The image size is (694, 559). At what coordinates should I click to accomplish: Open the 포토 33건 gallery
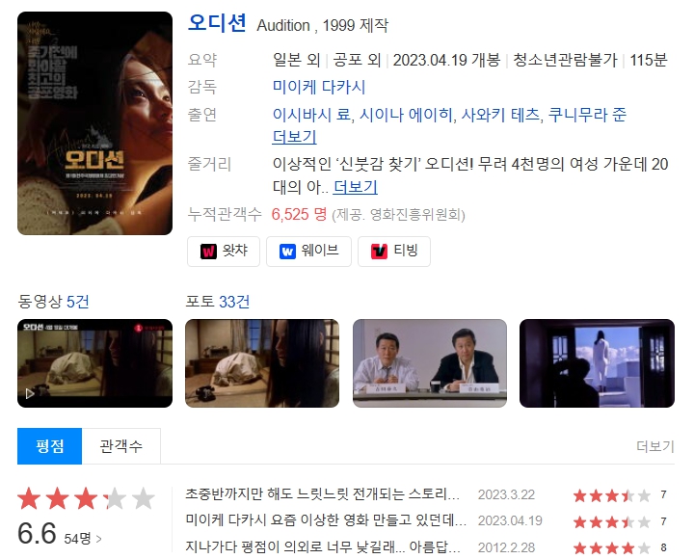pyautogui.click(x=217, y=302)
